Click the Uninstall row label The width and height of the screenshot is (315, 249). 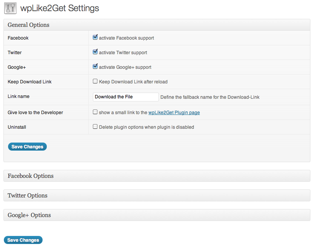click(x=17, y=127)
